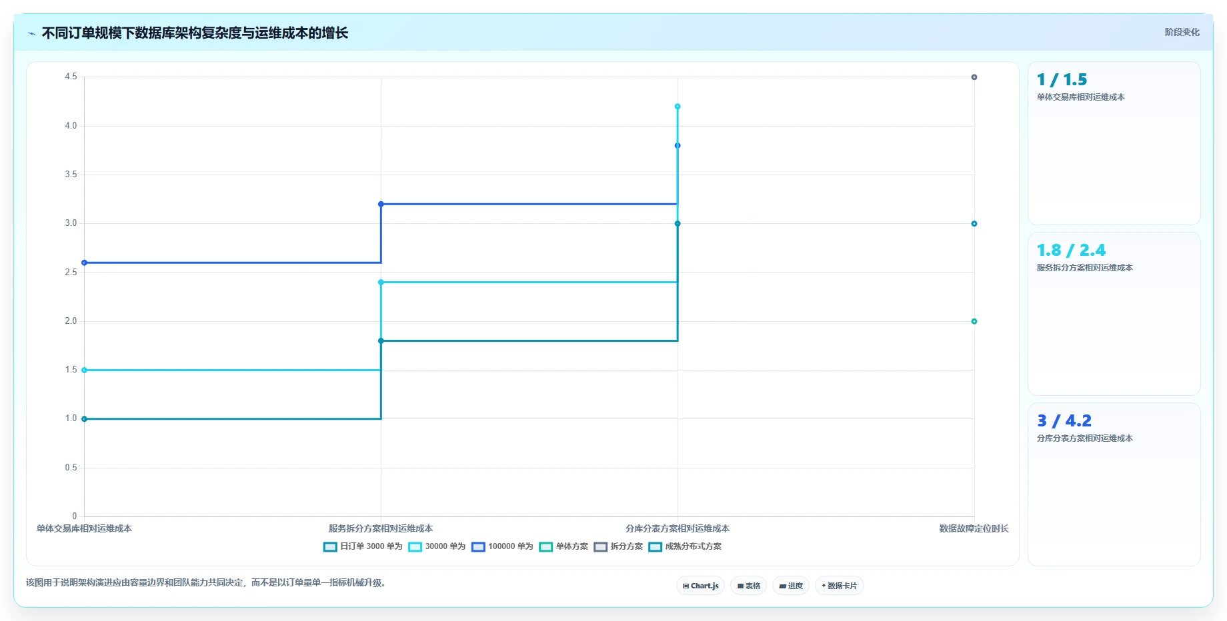
Task: Click the chart title 不同订单规模下数据库架构复杂度
Action: point(195,33)
